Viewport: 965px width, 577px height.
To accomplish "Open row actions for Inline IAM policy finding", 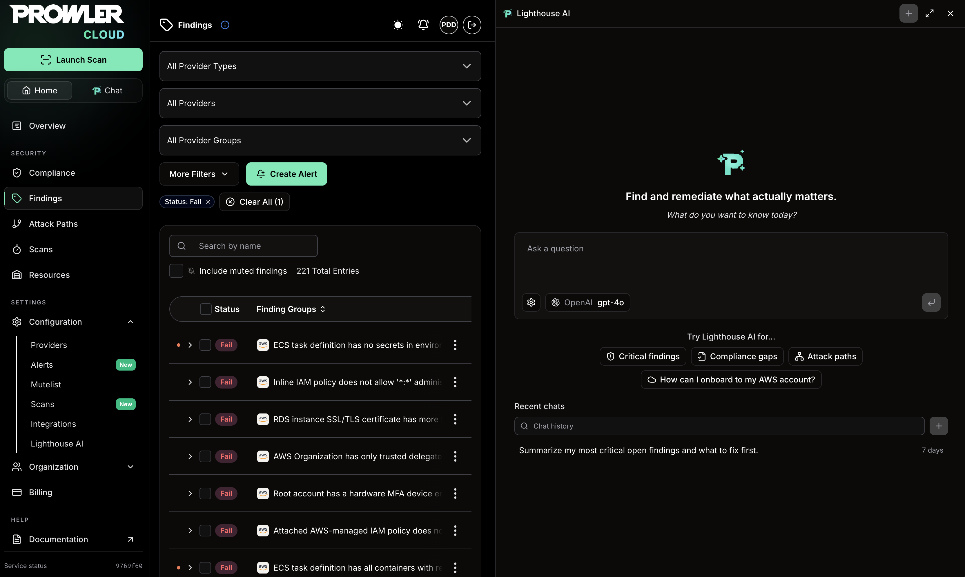I will pos(455,382).
